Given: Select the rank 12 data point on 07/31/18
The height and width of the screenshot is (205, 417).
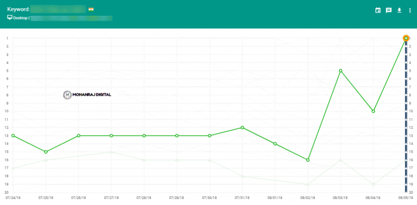Looking at the screenshot, I should (242, 127).
